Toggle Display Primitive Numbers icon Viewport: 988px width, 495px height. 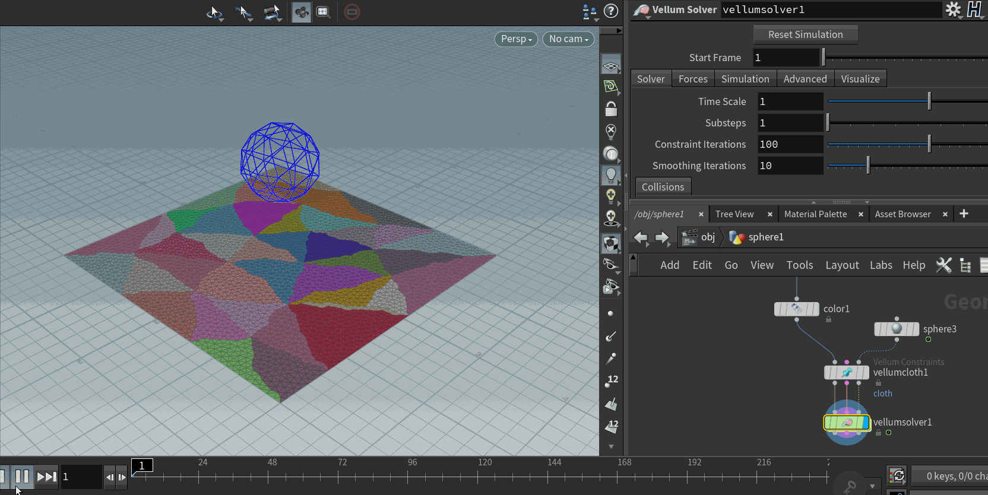pos(611,426)
